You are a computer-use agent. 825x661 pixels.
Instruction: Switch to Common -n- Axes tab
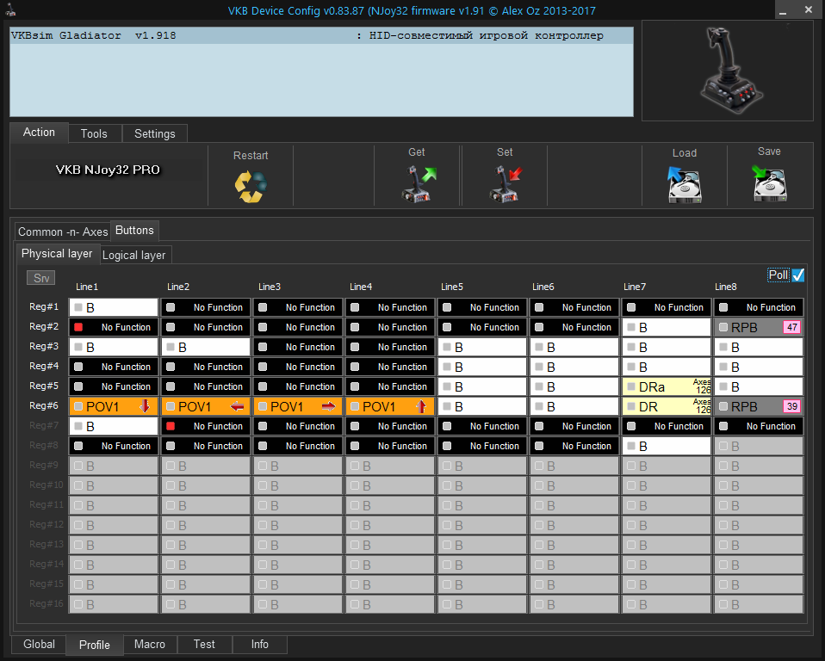pyautogui.click(x=63, y=232)
